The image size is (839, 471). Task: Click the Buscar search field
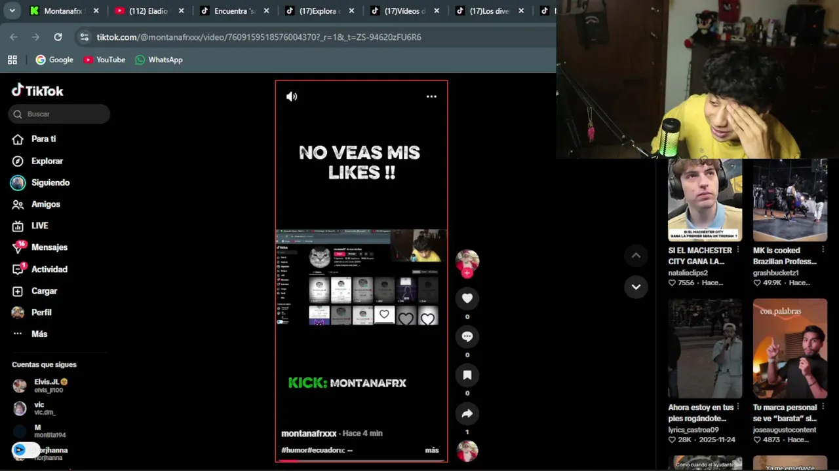[x=59, y=114]
